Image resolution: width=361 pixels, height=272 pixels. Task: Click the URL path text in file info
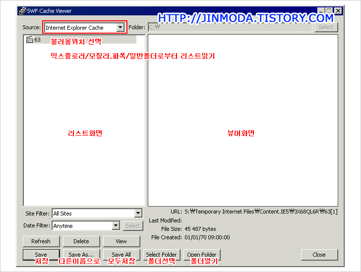click(x=261, y=212)
